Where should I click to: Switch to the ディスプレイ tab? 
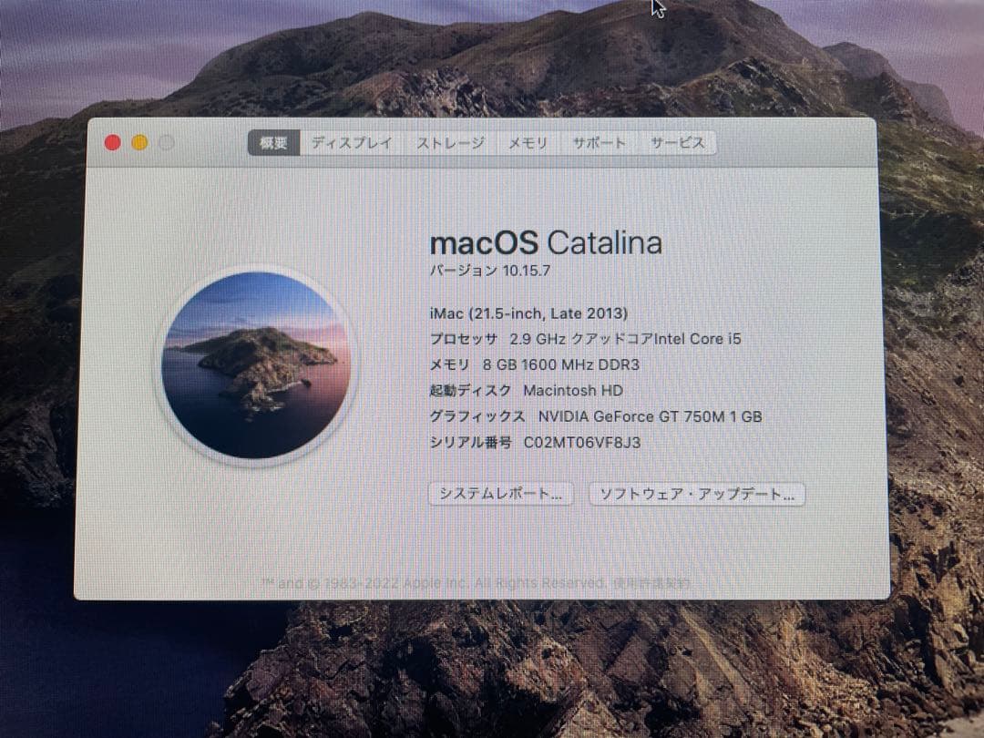pyautogui.click(x=351, y=143)
